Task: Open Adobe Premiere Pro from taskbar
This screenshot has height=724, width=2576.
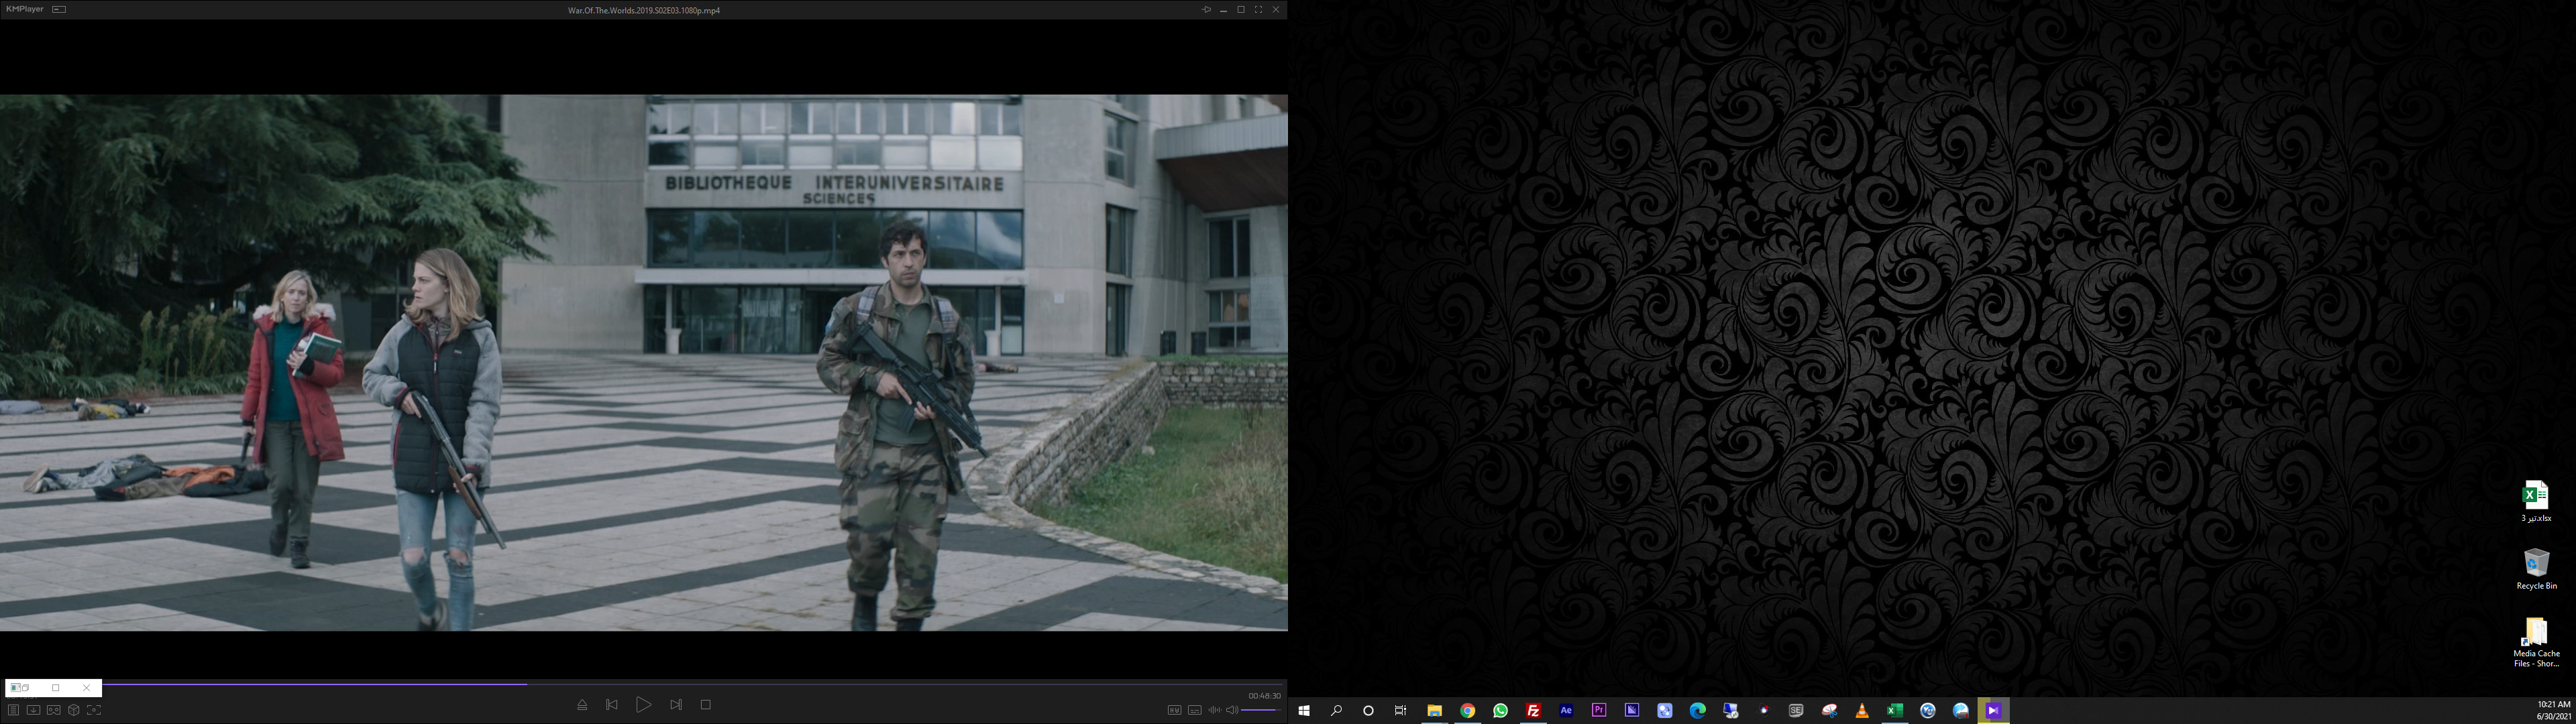Action: pyautogui.click(x=1599, y=710)
